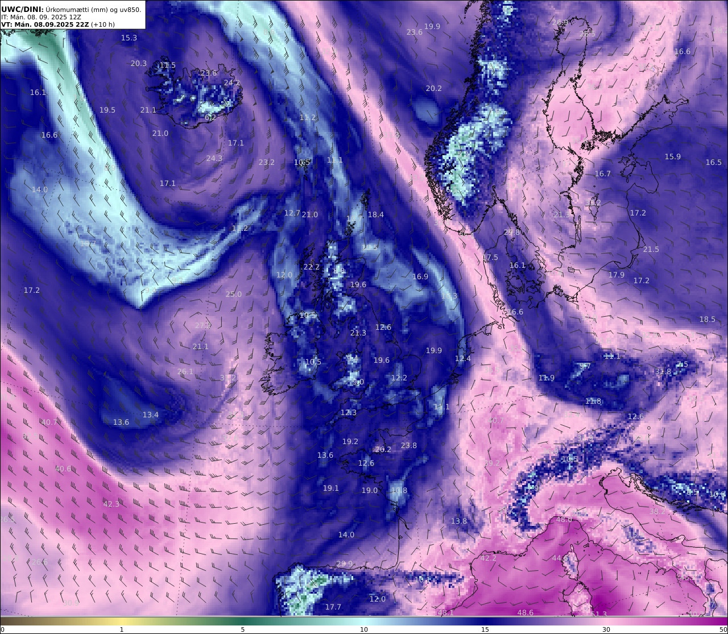
Task: Click the 13.4 value label
Action: click(x=151, y=415)
